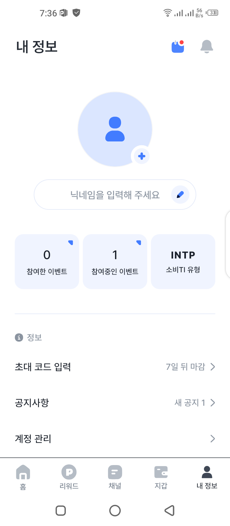Open 초대 코드 입력 menu item
Image resolution: width=230 pixels, height=526 pixels.
pyautogui.click(x=43, y=367)
